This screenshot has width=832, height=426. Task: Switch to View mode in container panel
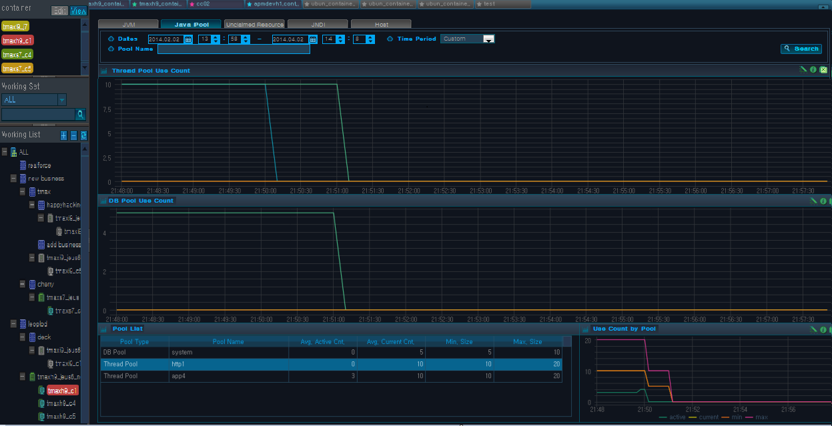pos(78,11)
